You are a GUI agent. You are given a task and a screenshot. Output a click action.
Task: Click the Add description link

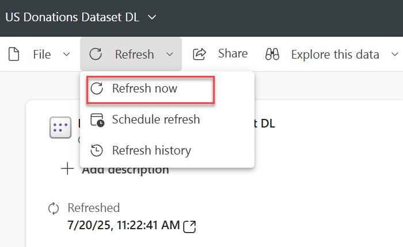[126, 169]
